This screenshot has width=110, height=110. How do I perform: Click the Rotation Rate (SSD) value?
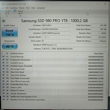99,33
